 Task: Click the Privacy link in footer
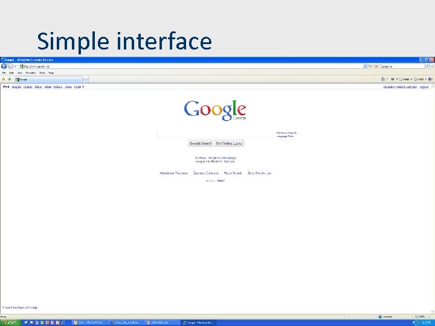point(221,181)
